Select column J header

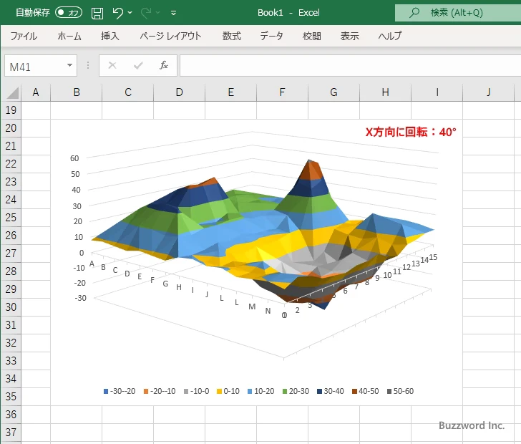point(488,92)
